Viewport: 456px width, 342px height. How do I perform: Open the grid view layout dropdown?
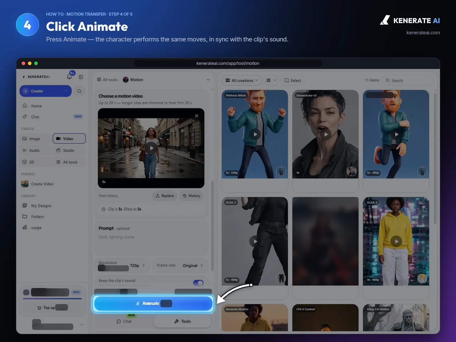tap(271, 80)
